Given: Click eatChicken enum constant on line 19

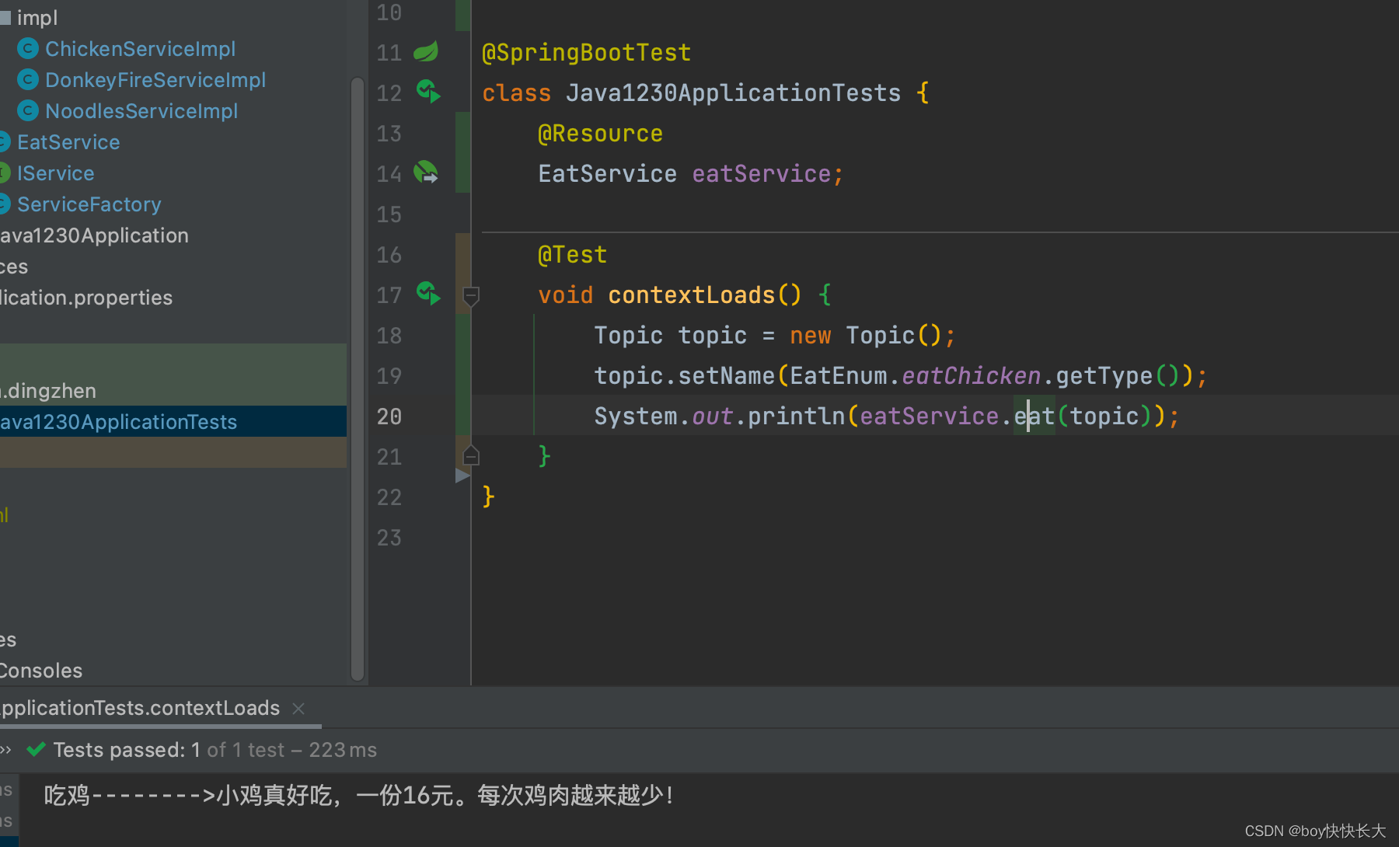Looking at the screenshot, I should pos(971,375).
